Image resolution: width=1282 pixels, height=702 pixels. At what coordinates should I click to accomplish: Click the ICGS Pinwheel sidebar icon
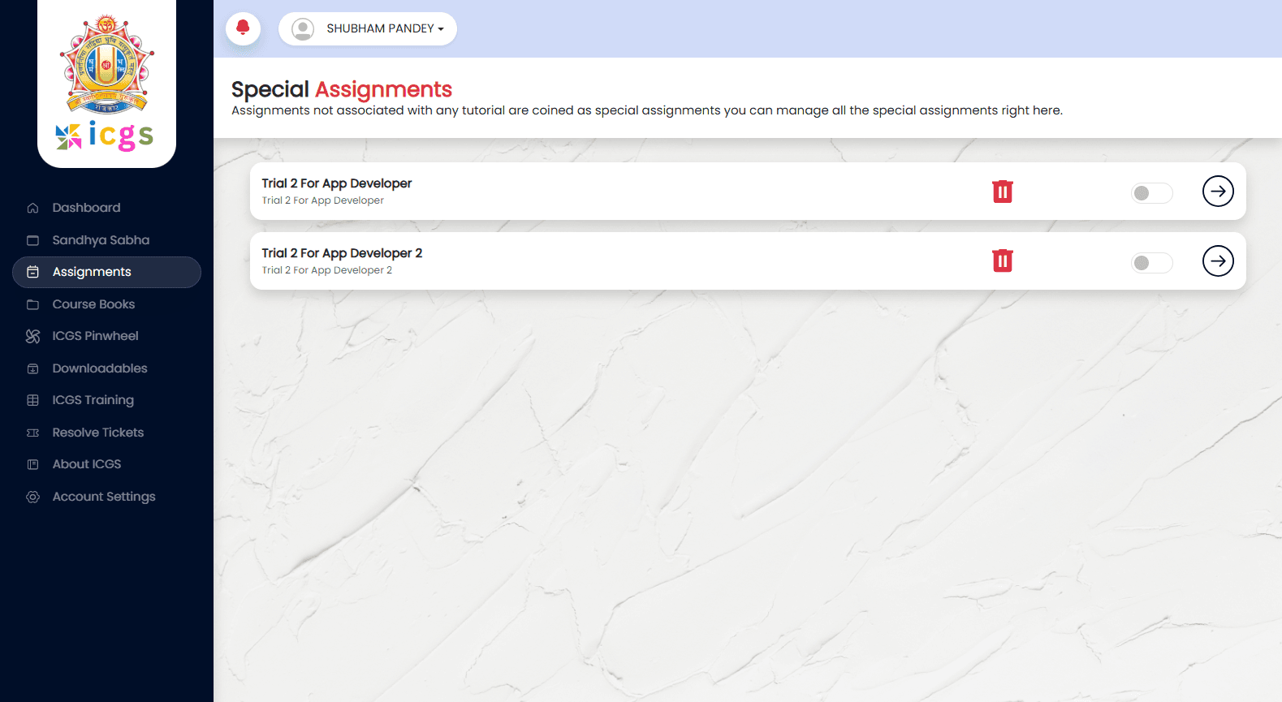(33, 336)
